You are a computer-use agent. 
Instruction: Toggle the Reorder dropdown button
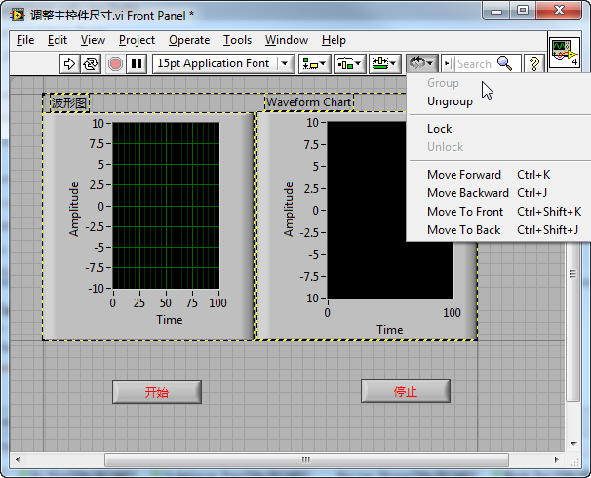[421, 63]
